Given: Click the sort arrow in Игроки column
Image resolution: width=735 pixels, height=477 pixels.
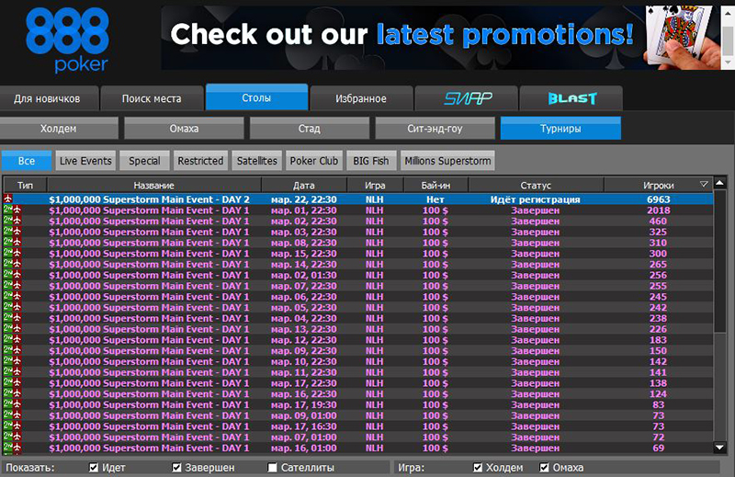Looking at the screenshot, I should pyautogui.click(x=704, y=185).
